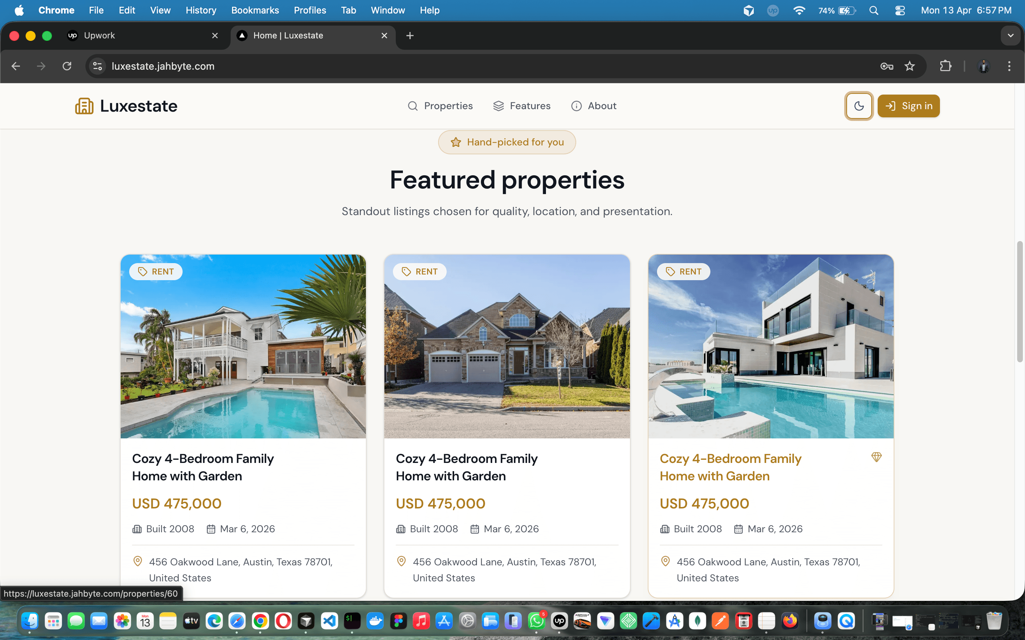The height and width of the screenshot is (640, 1025).
Task: Click the bookmark star in the address bar
Action: pyautogui.click(x=910, y=66)
